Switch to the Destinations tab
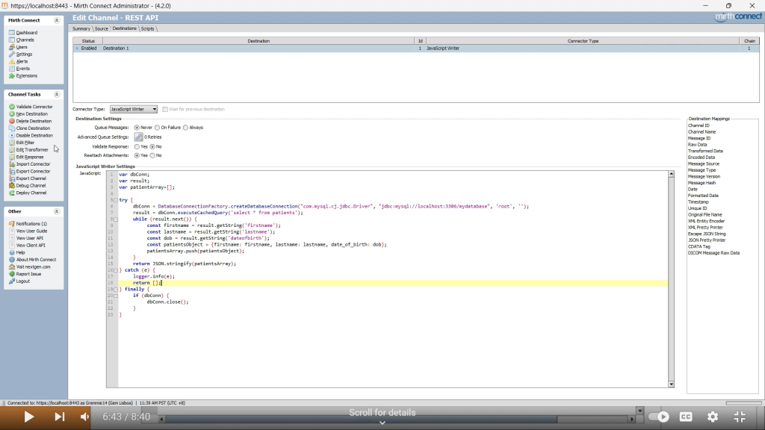 [x=125, y=29]
